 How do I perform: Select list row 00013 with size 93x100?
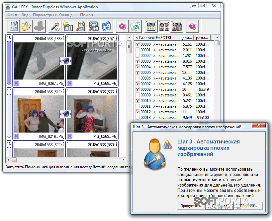point(174,117)
